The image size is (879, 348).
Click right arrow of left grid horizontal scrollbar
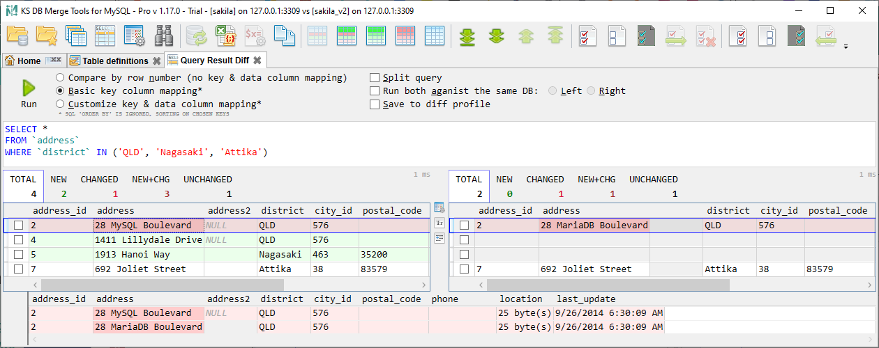423,285
